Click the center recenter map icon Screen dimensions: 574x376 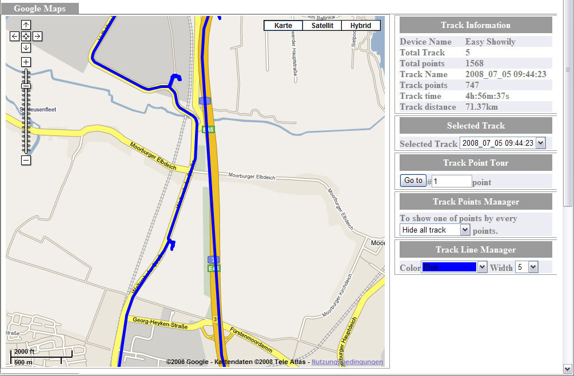click(x=26, y=37)
